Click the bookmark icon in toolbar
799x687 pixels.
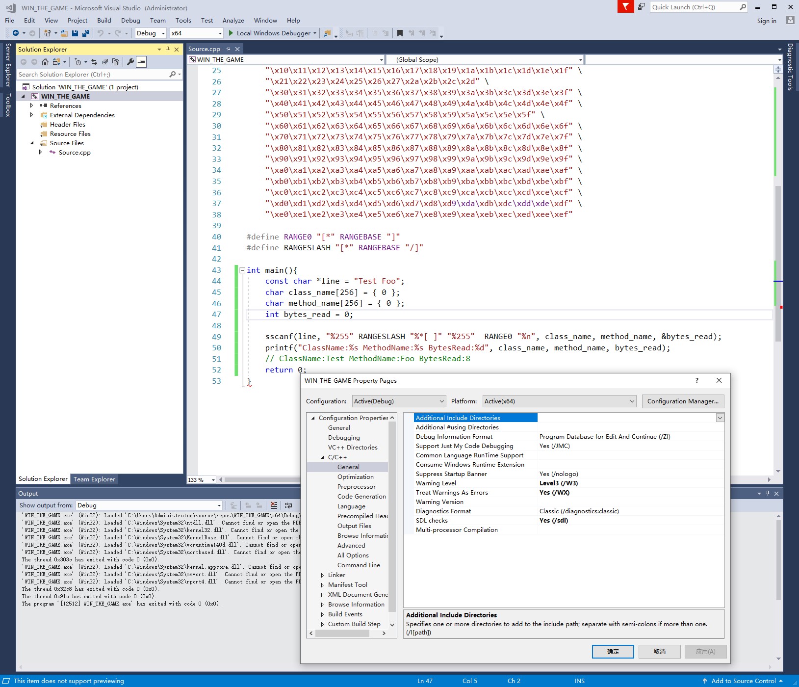tap(400, 33)
